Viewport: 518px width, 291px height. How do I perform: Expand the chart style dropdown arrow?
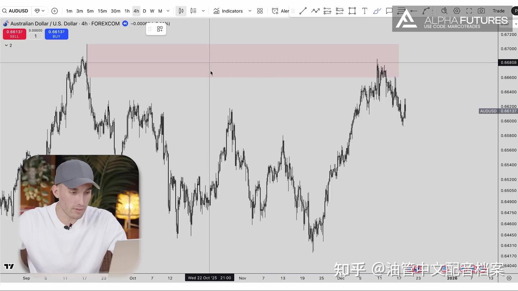click(x=203, y=11)
